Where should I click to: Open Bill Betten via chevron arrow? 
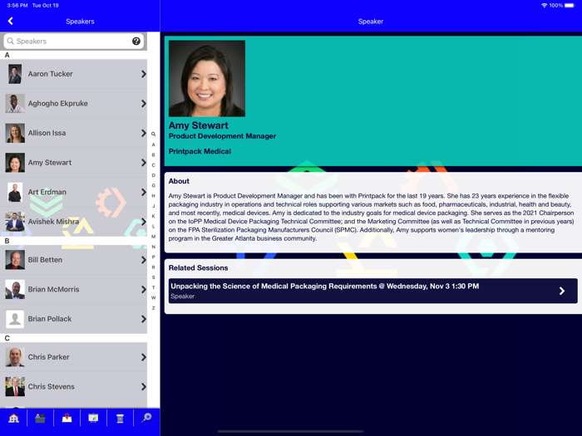click(143, 260)
